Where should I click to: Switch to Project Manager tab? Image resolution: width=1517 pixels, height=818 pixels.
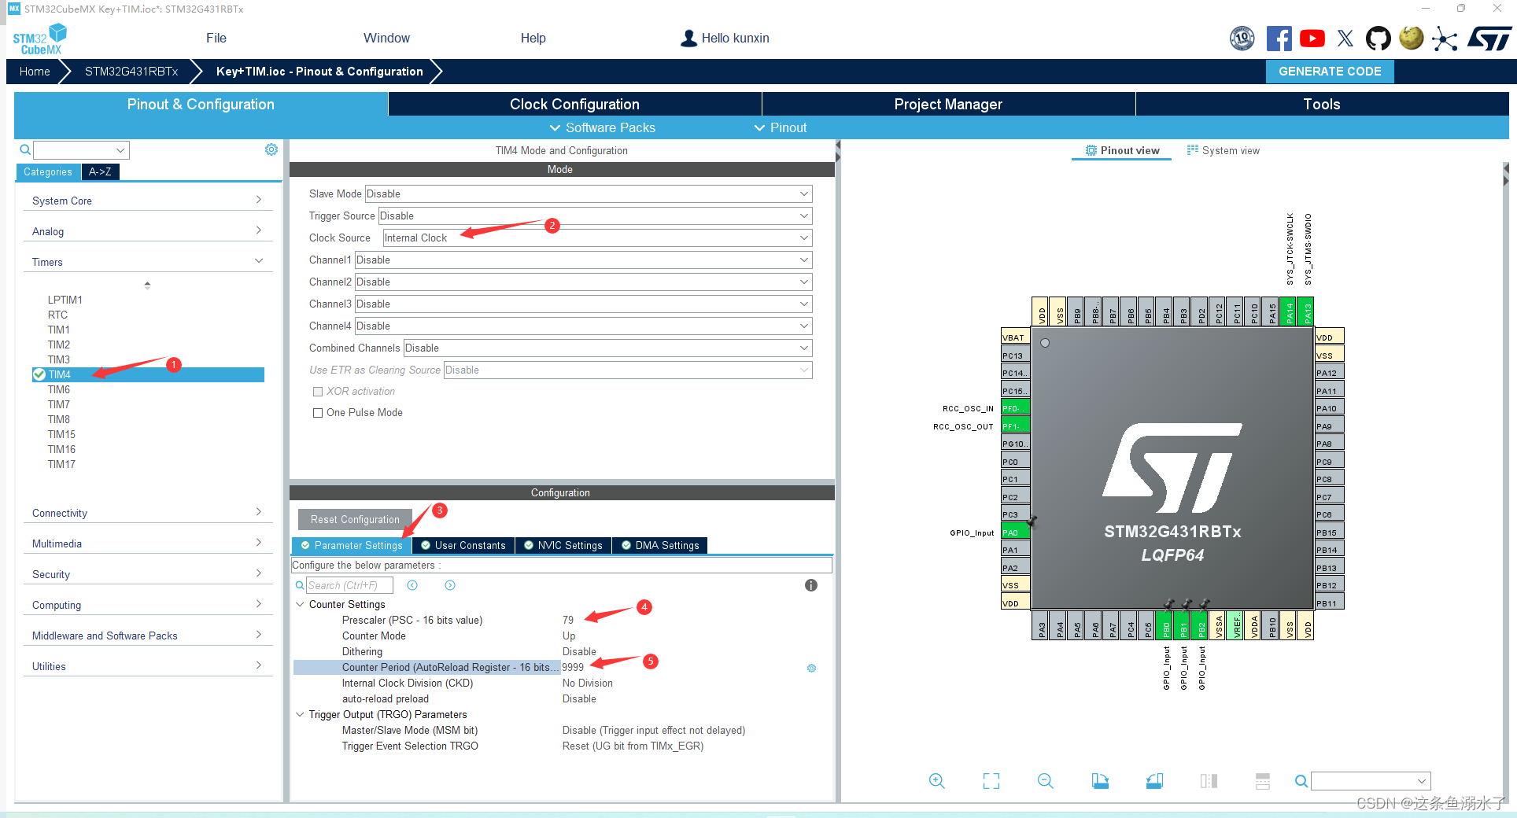(948, 104)
